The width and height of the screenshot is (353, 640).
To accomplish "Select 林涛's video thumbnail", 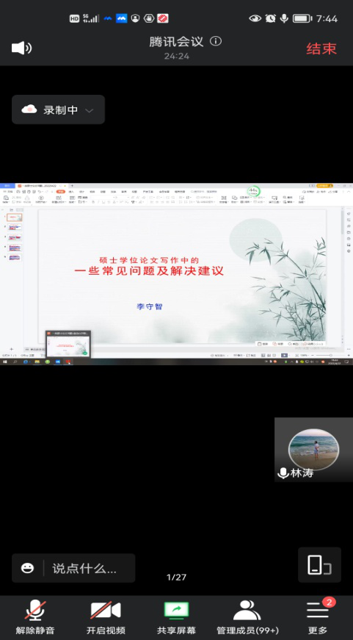I will (x=313, y=450).
